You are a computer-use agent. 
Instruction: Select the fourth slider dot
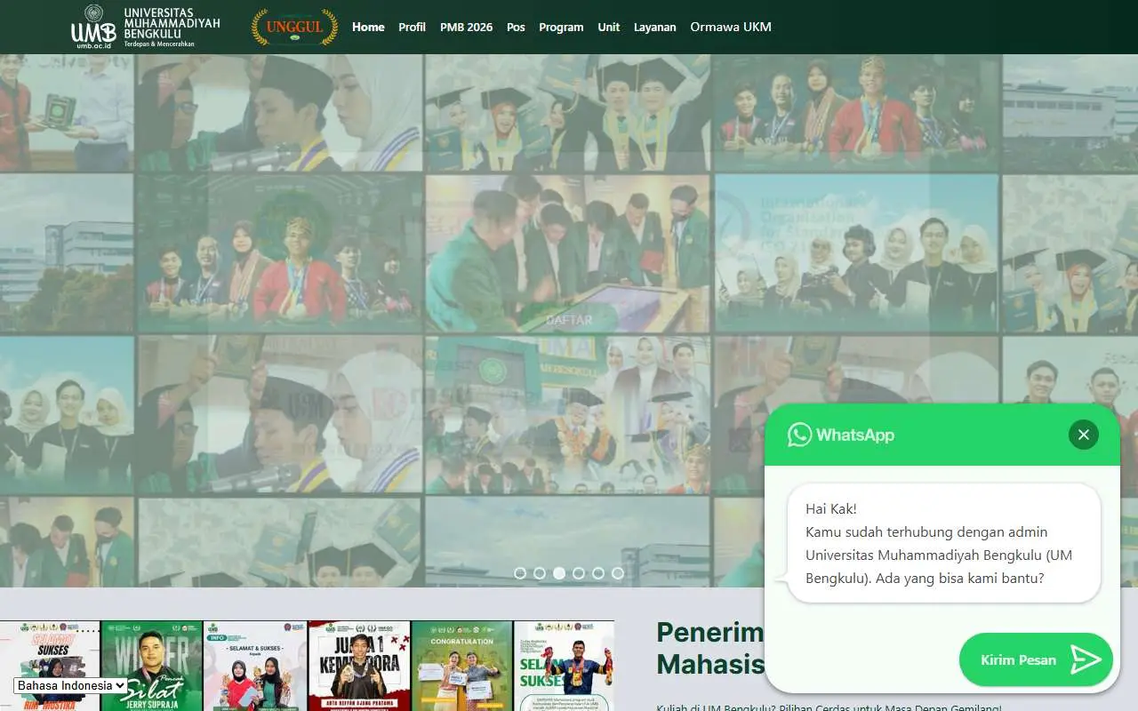point(579,573)
